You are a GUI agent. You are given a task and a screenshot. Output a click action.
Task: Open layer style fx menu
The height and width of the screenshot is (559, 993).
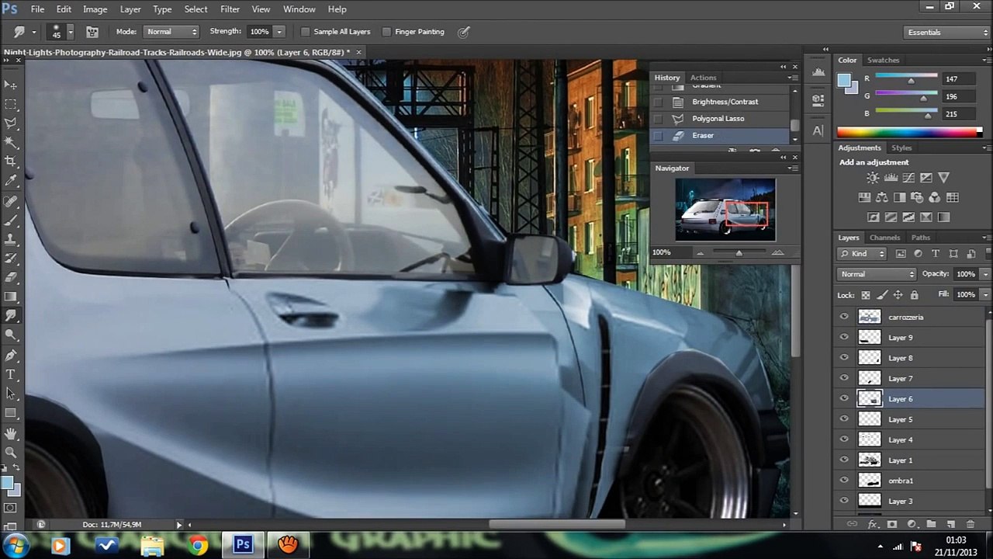[x=872, y=525]
